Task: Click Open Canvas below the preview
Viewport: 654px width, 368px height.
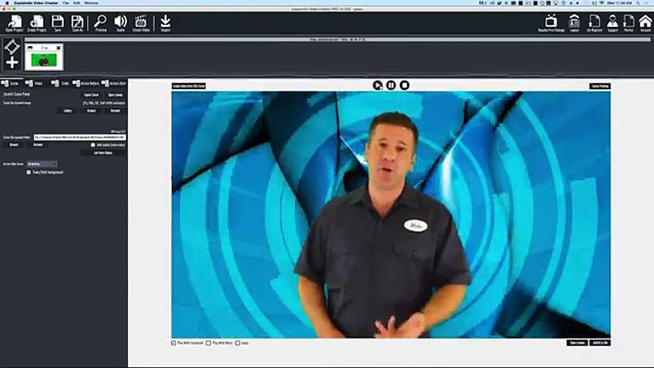Action: point(577,342)
